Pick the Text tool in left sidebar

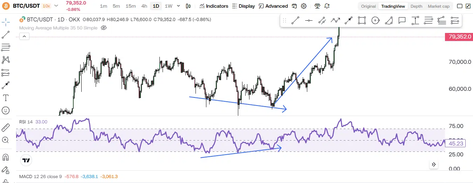[x=6, y=97]
